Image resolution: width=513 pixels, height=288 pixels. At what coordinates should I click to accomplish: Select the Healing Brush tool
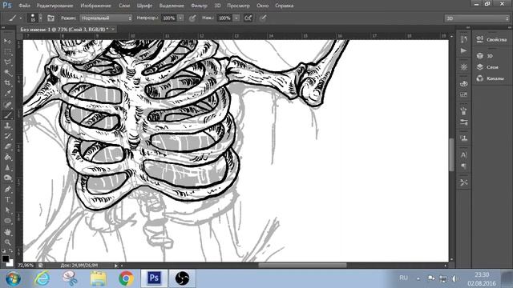click(7, 105)
